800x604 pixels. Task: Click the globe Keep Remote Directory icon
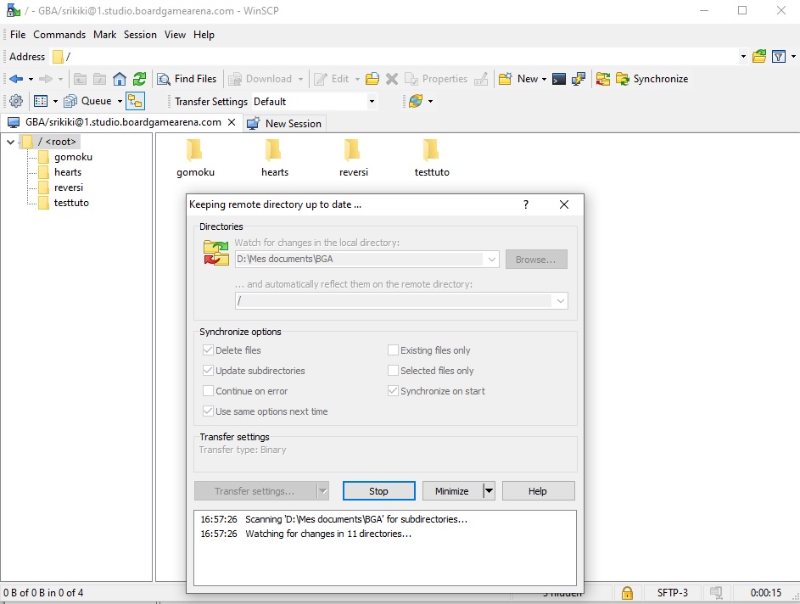(416, 101)
